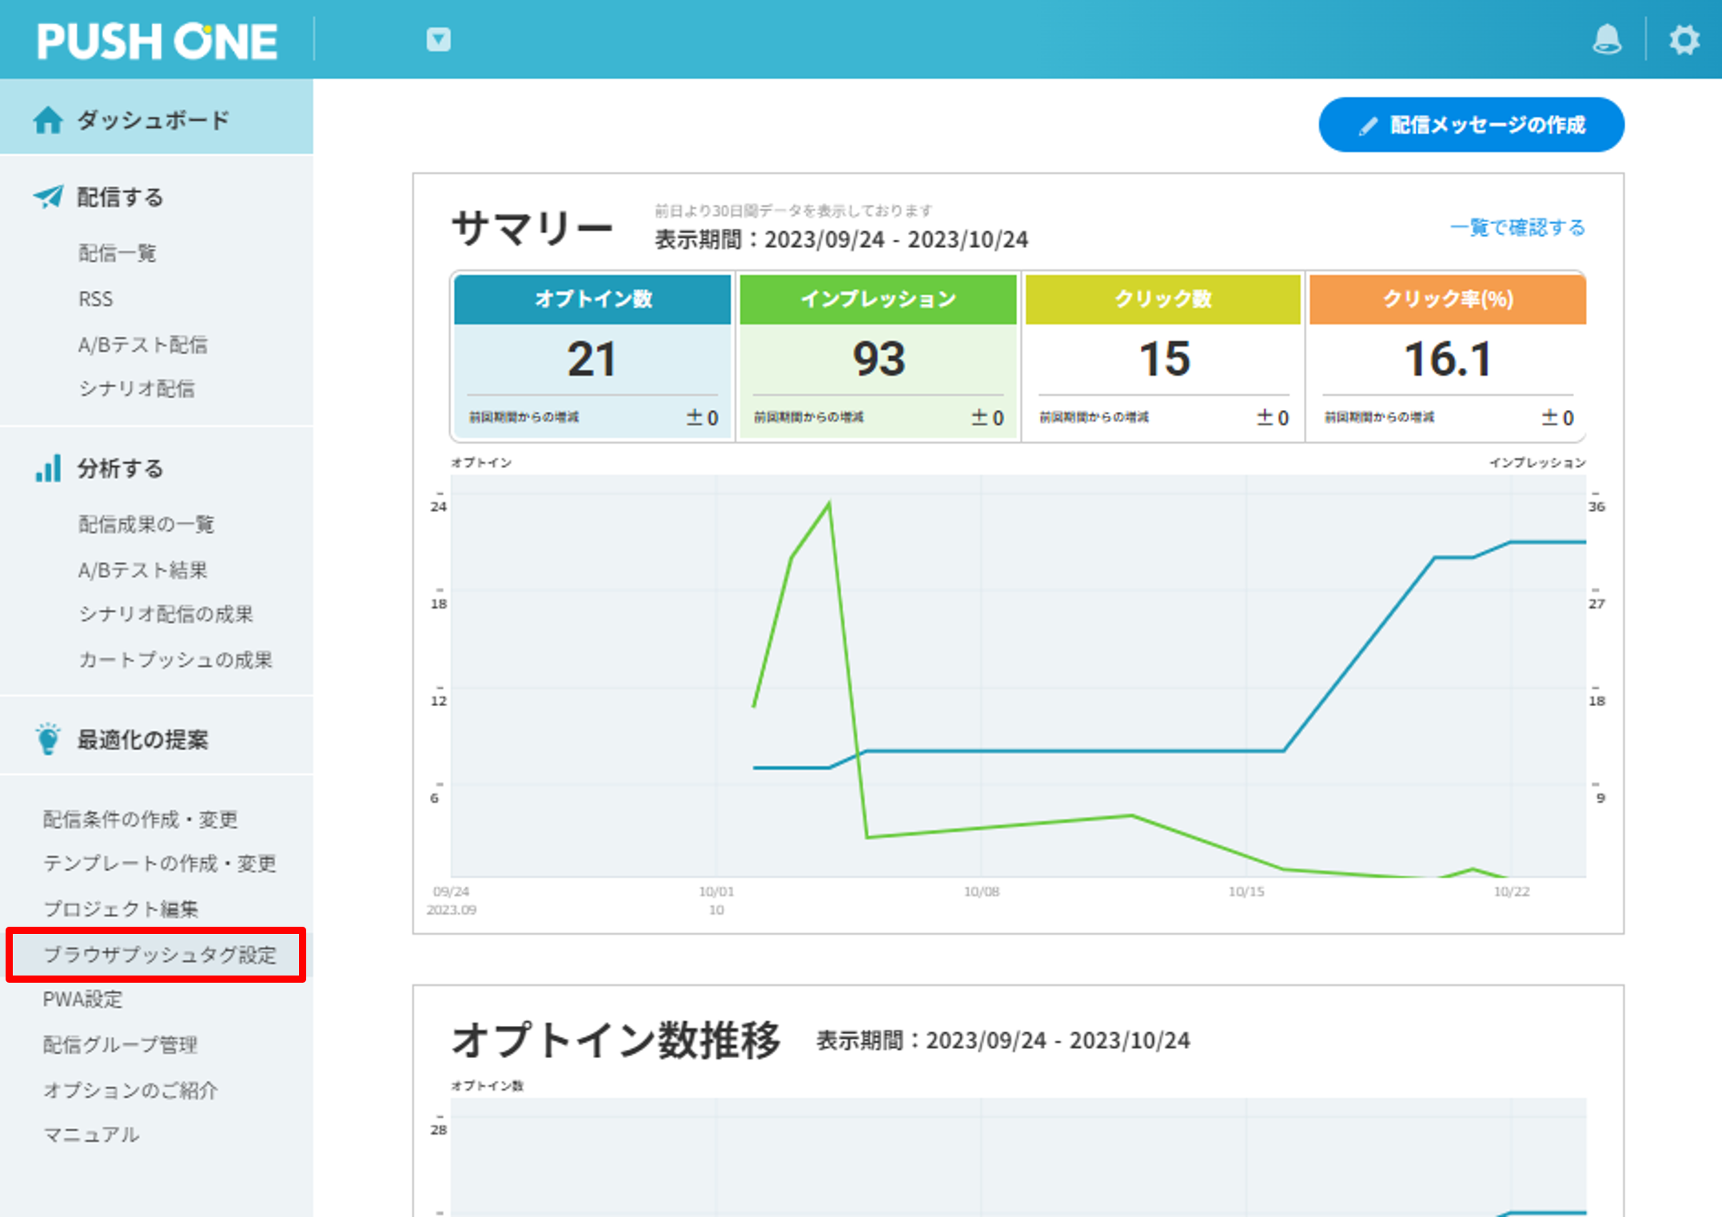The width and height of the screenshot is (1722, 1217).
Task: Open settings via gear icon
Action: [1684, 39]
